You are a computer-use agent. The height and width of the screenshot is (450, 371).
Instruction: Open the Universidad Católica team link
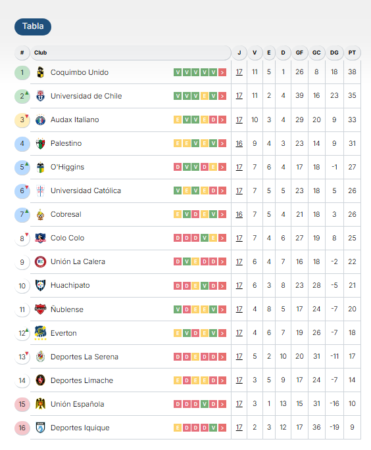click(86, 191)
